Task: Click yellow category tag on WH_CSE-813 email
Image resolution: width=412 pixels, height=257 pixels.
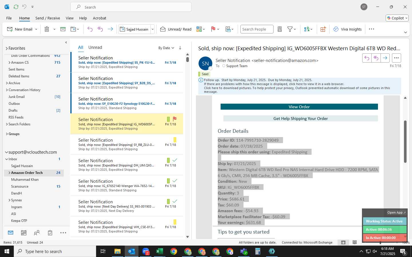Action: point(175,222)
